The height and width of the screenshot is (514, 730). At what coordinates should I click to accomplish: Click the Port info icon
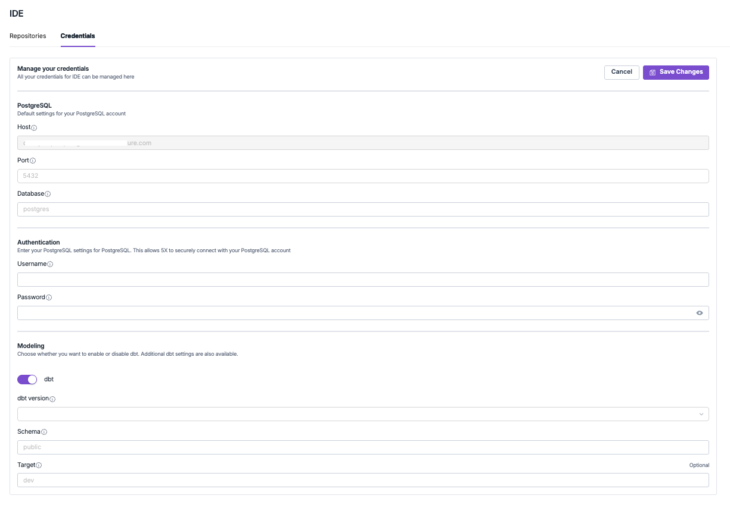tap(32, 161)
